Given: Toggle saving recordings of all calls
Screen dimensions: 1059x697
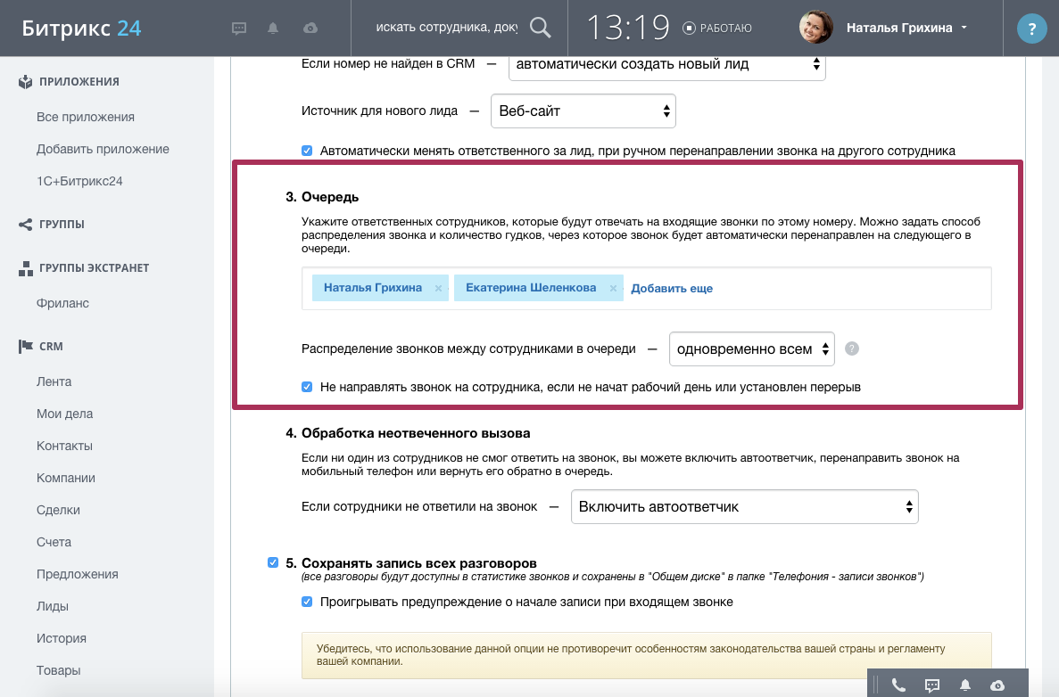Looking at the screenshot, I should [273, 562].
